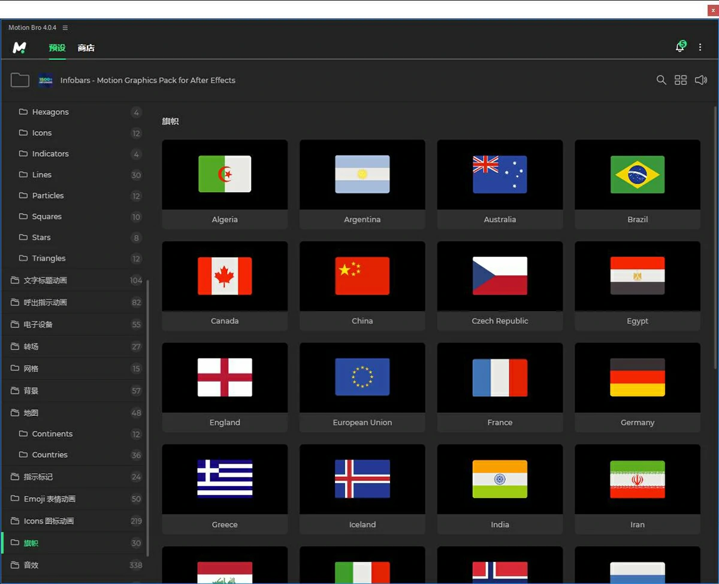
Task: Switch to the 预设 tab
Action: 58,48
